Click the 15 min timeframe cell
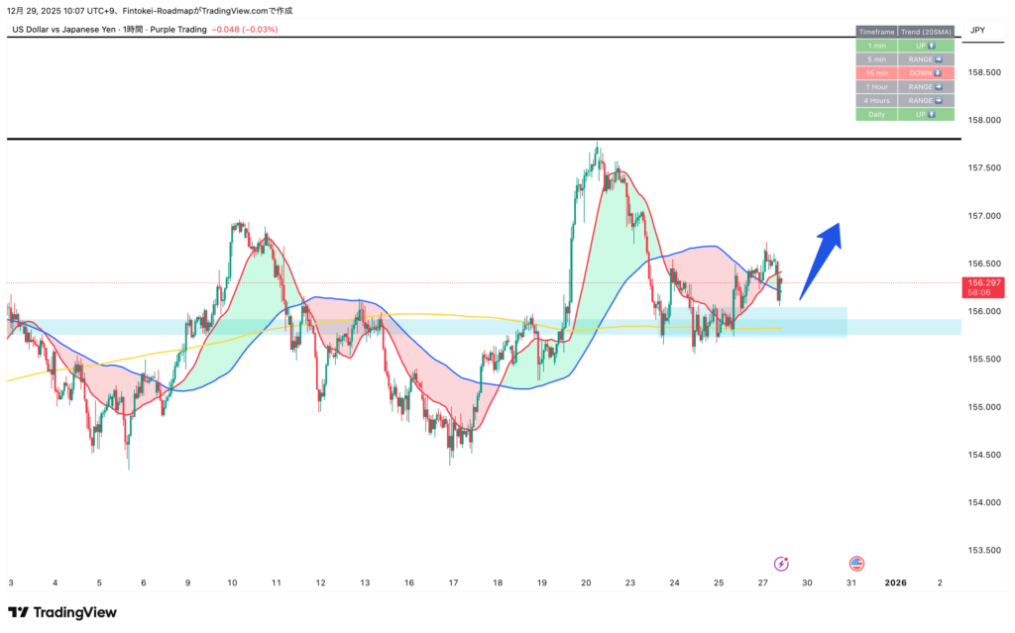The image size is (1015, 633). (876, 73)
